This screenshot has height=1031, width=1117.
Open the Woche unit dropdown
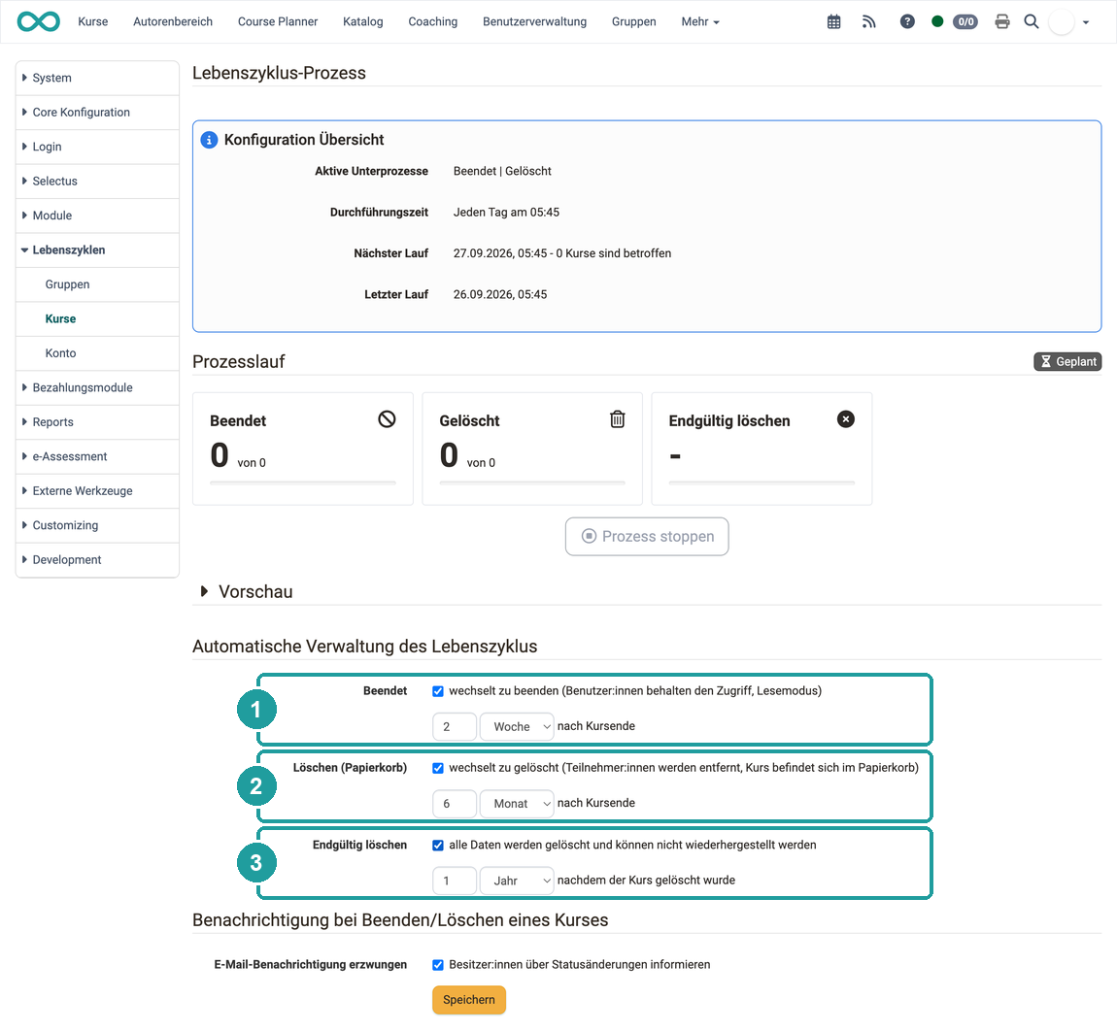pyautogui.click(x=517, y=727)
